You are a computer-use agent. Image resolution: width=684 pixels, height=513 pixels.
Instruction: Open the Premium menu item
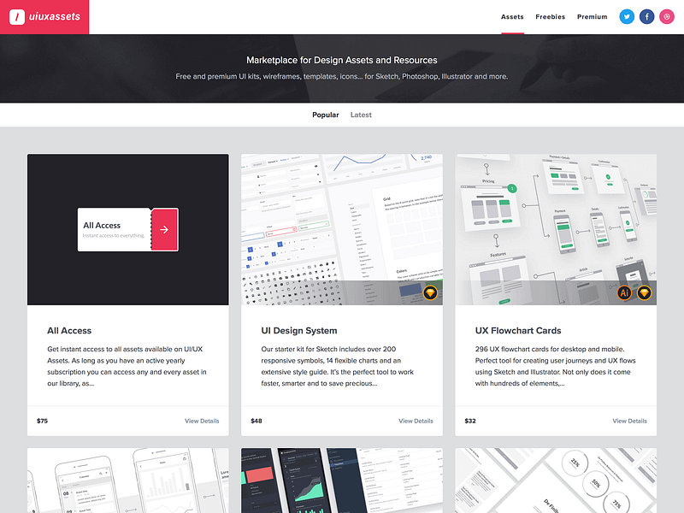tap(592, 16)
